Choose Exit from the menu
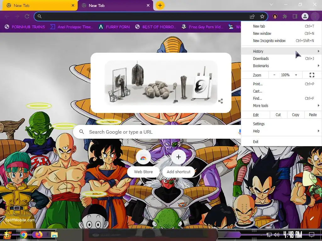 [x=281, y=142]
